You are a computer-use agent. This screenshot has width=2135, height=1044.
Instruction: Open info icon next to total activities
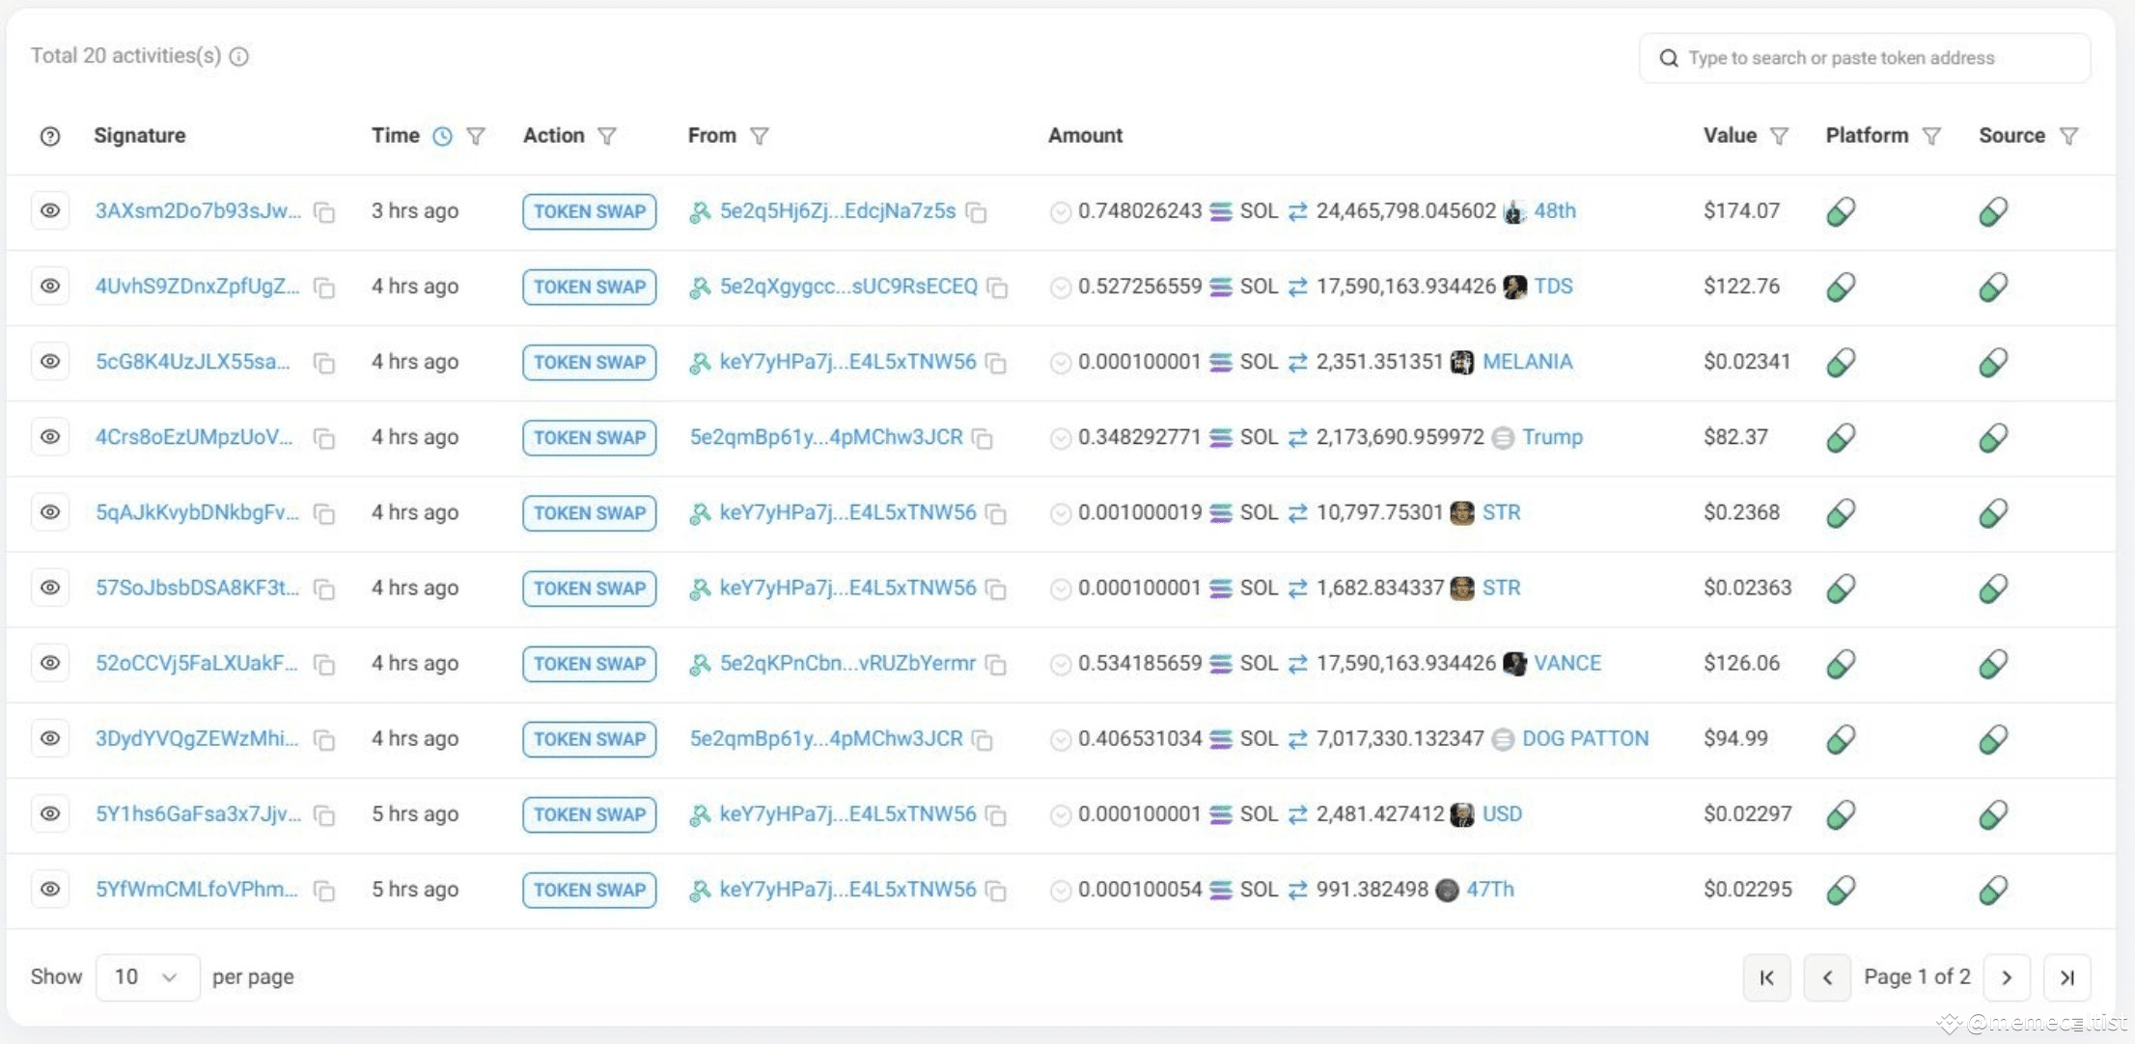click(239, 57)
